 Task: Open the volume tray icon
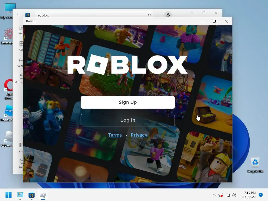coord(234,195)
